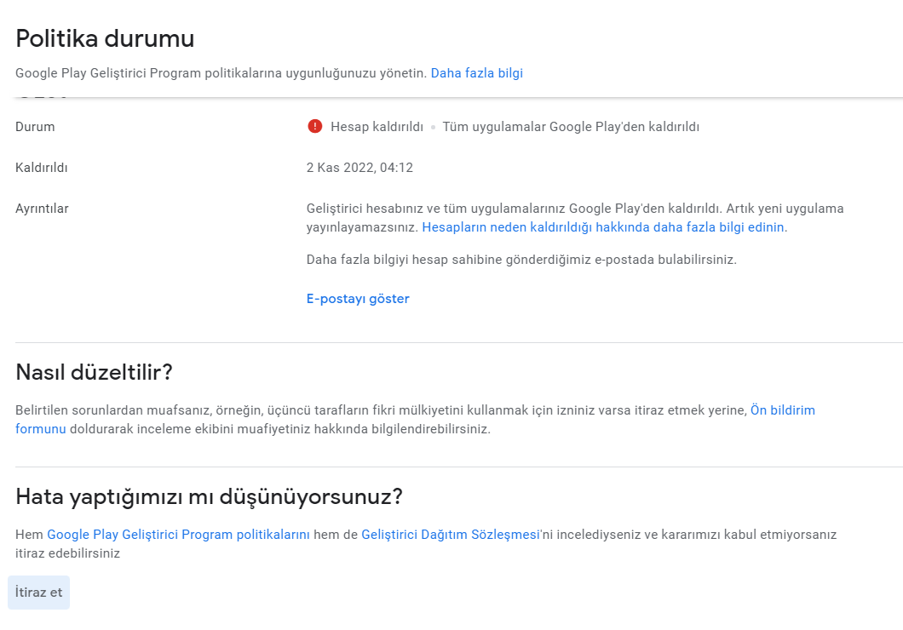The width and height of the screenshot is (903, 630).
Task: Select the 'Politika durumu' page heading
Action: 105,38
